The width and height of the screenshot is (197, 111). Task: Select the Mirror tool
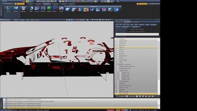pos(43,9)
